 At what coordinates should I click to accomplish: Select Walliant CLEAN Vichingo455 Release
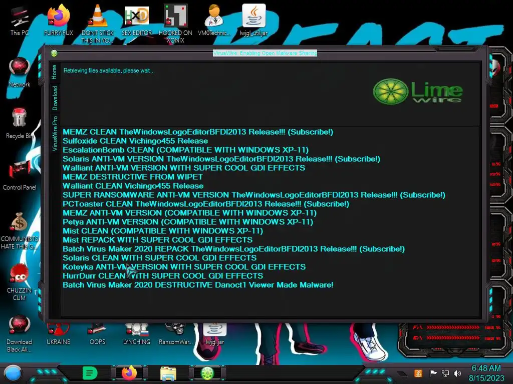click(133, 186)
